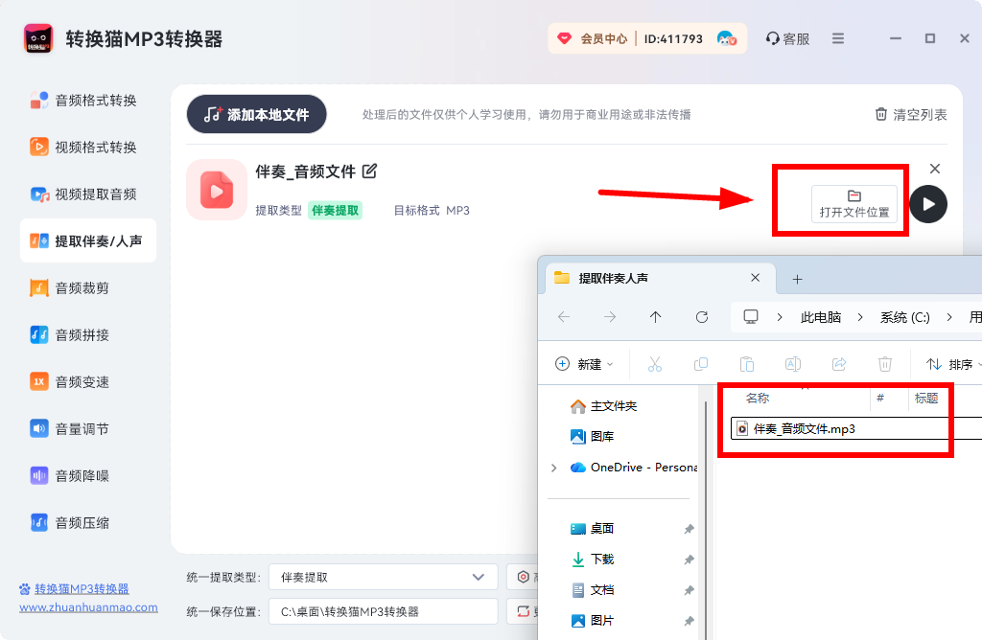
Task: Go to 音频裁剪 tool
Action: tap(70, 287)
